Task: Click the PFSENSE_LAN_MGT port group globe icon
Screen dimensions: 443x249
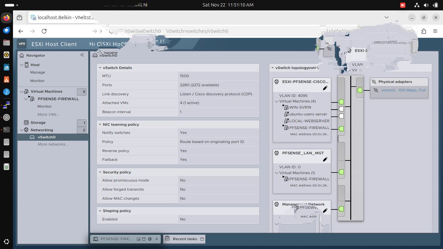Action: coord(277,153)
